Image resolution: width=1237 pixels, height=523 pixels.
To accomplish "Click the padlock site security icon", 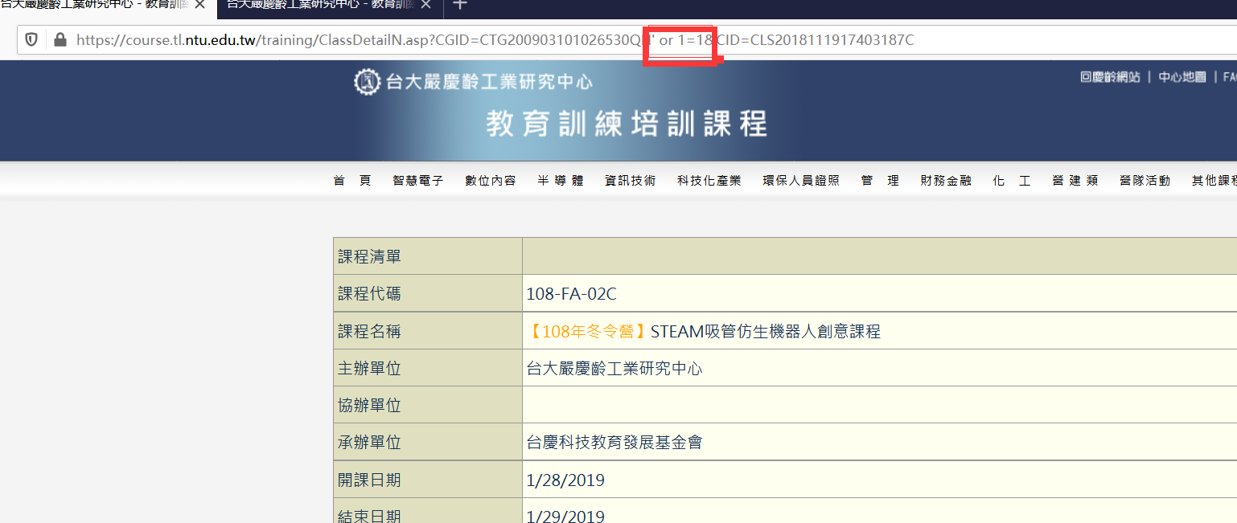I will click(x=60, y=39).
